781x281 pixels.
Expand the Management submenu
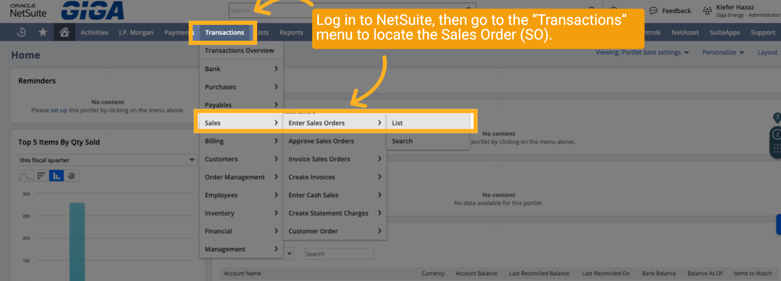point(241,249)
